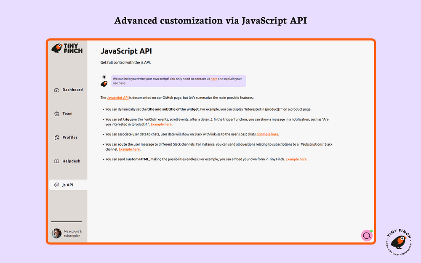The height and width of the screenshot is (263, 421).
Task: Open Example here link for triggers
Action: (161, 124)
